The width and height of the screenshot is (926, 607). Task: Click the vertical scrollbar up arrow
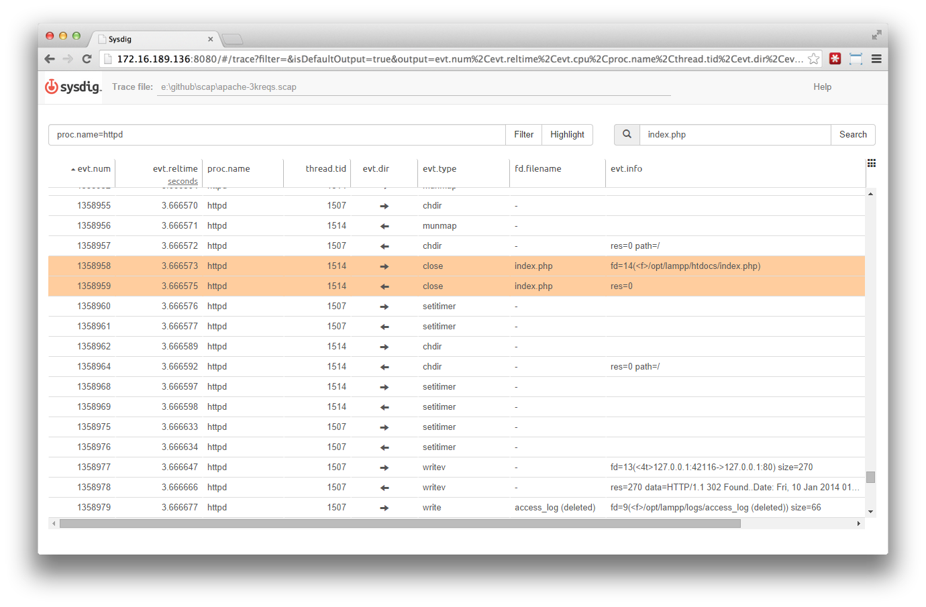(x=870, y=194)
